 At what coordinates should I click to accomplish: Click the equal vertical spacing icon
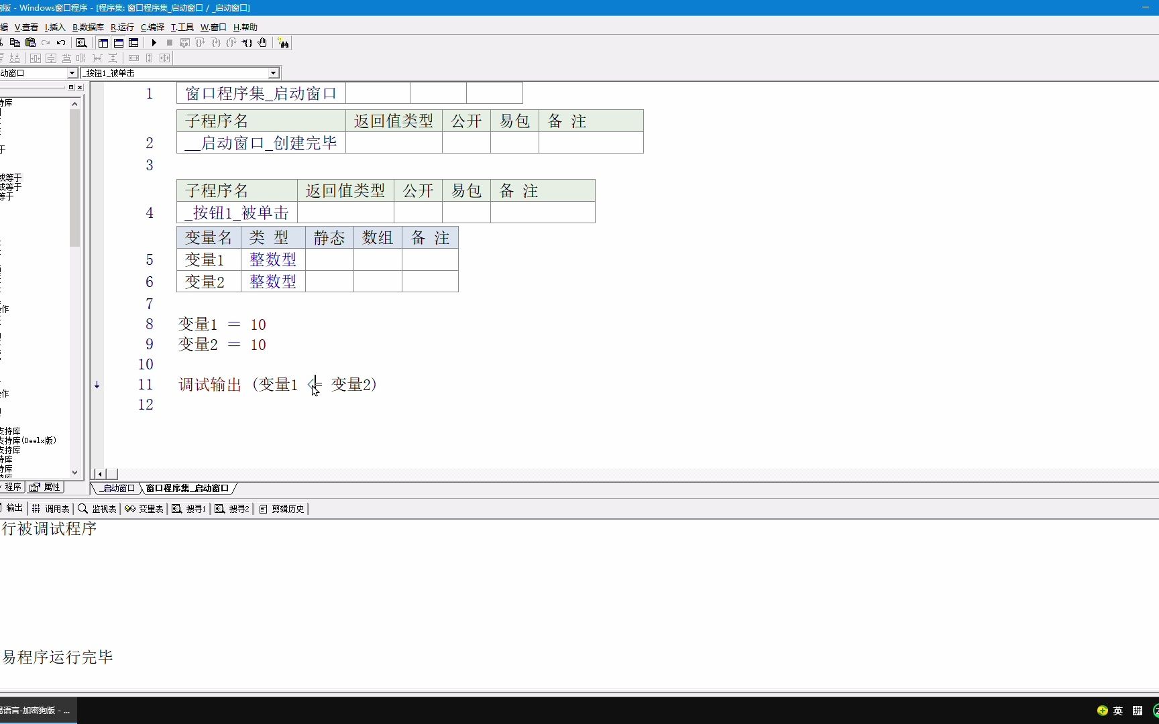click(113, 58)
